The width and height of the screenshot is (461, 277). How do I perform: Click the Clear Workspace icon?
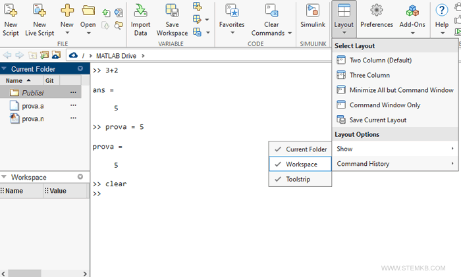click(x=197, y=32)
